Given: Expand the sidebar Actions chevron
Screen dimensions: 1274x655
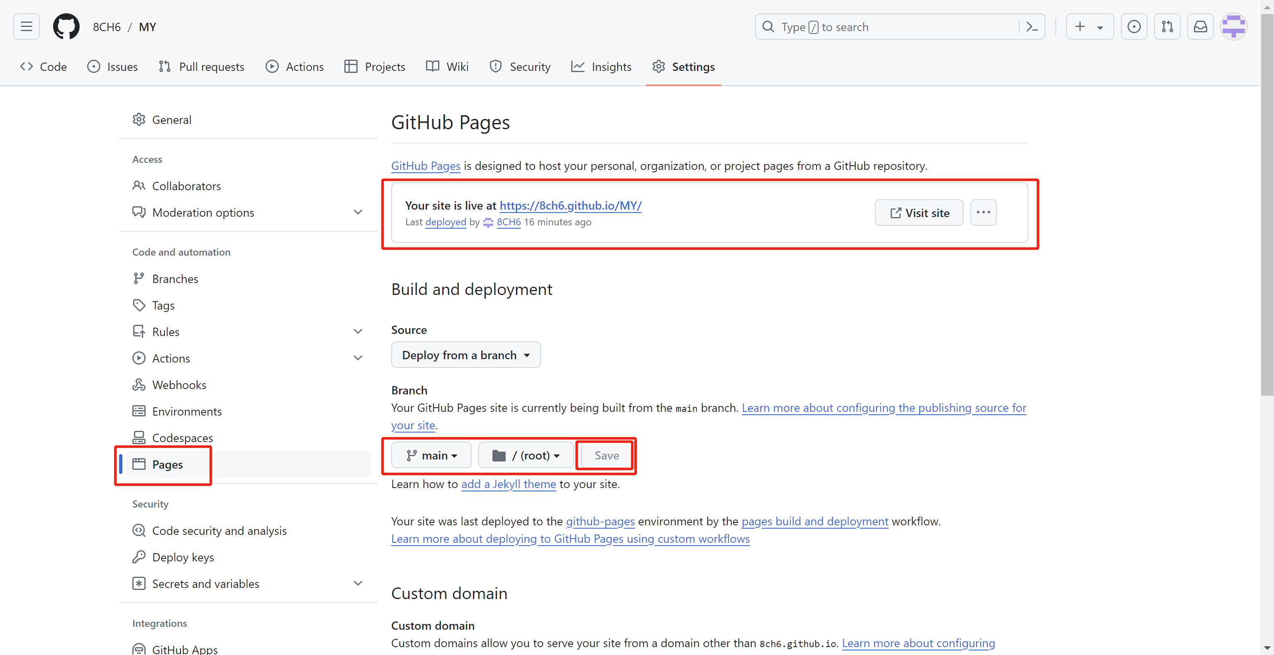Looking at the screenshot, I should click(x=358, y=358).
